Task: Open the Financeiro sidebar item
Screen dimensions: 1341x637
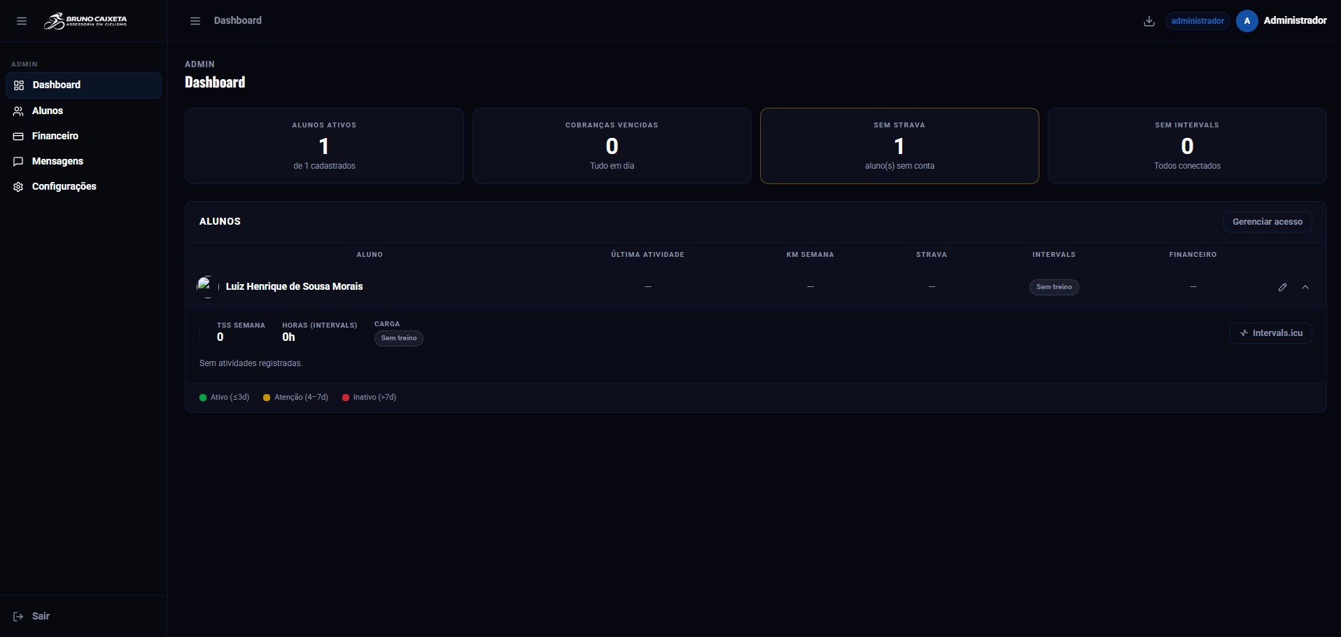Action: tap(83, 136)
